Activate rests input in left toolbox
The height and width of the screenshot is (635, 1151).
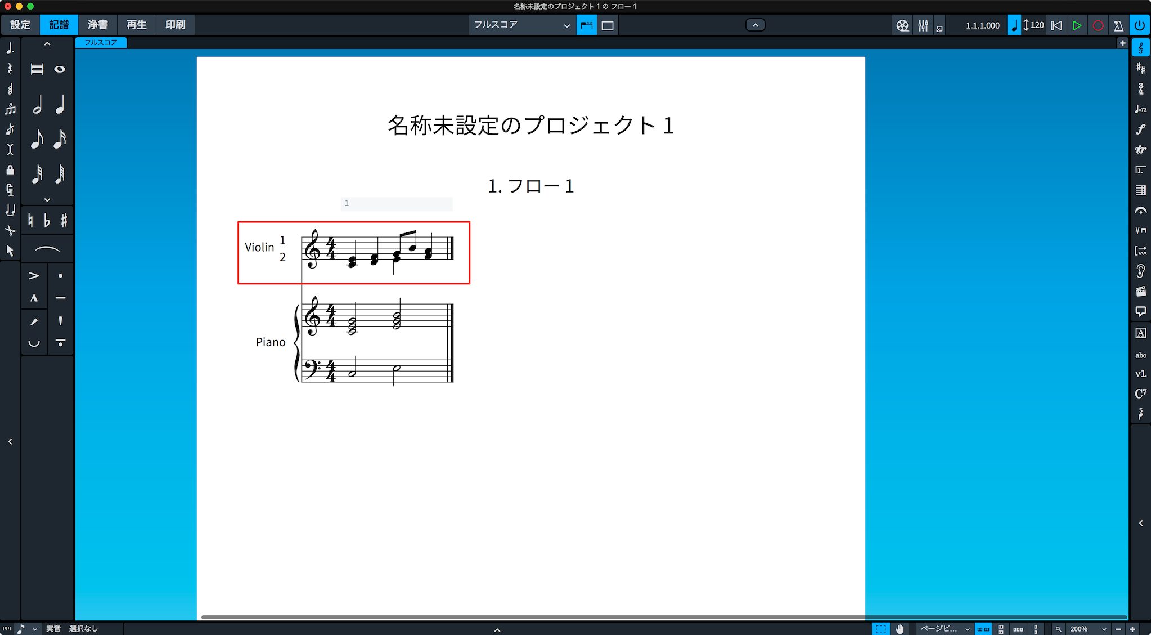point(10,69)
